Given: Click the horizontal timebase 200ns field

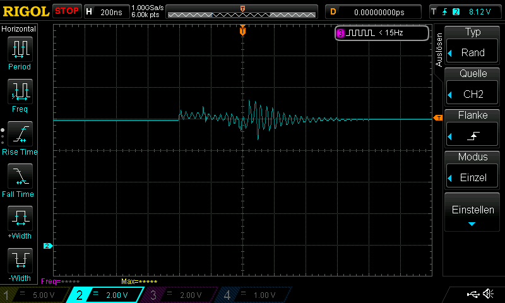Looking at the screenshot, I should (x=111, y=12).
